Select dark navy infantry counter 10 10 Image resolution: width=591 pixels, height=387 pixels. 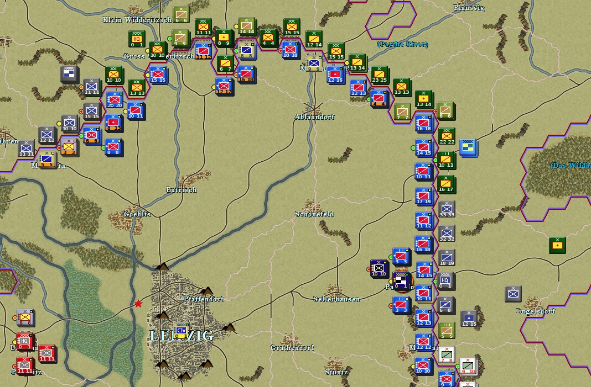click(x=379, y=268)
